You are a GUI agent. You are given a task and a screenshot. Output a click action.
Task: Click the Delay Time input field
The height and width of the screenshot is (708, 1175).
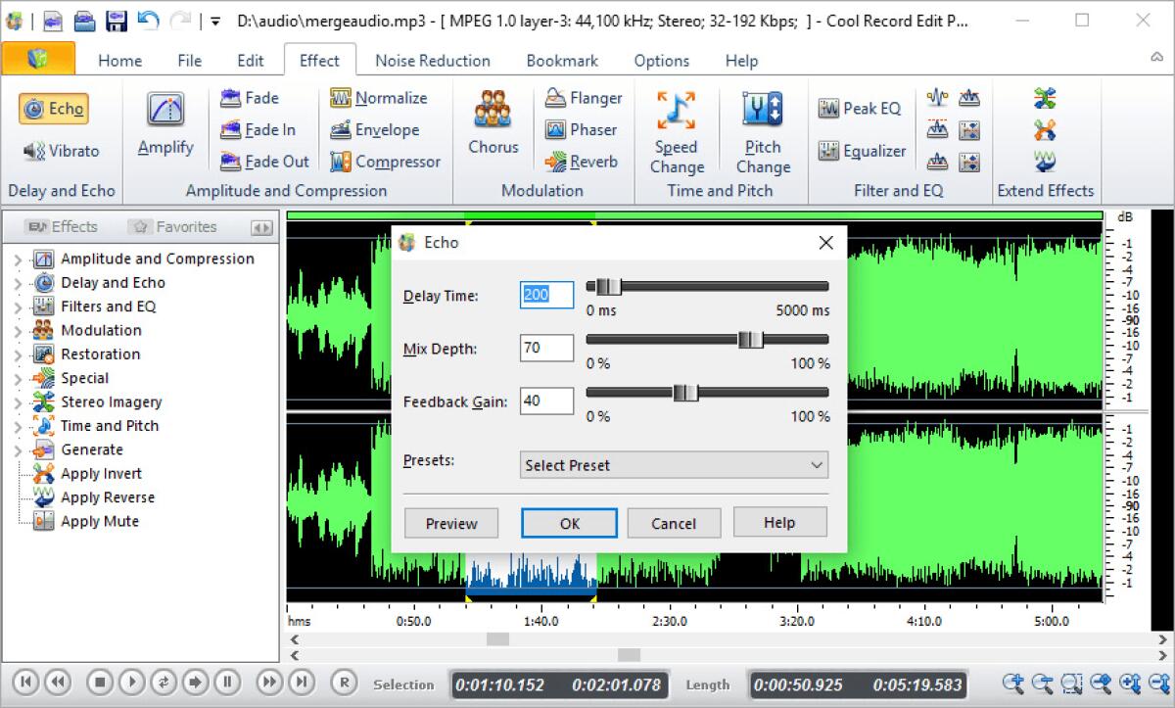(545, 295)
